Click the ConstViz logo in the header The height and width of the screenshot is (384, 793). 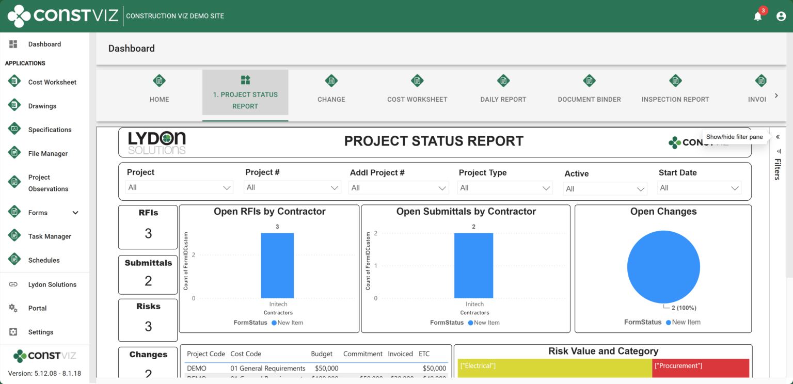[64, 16]
